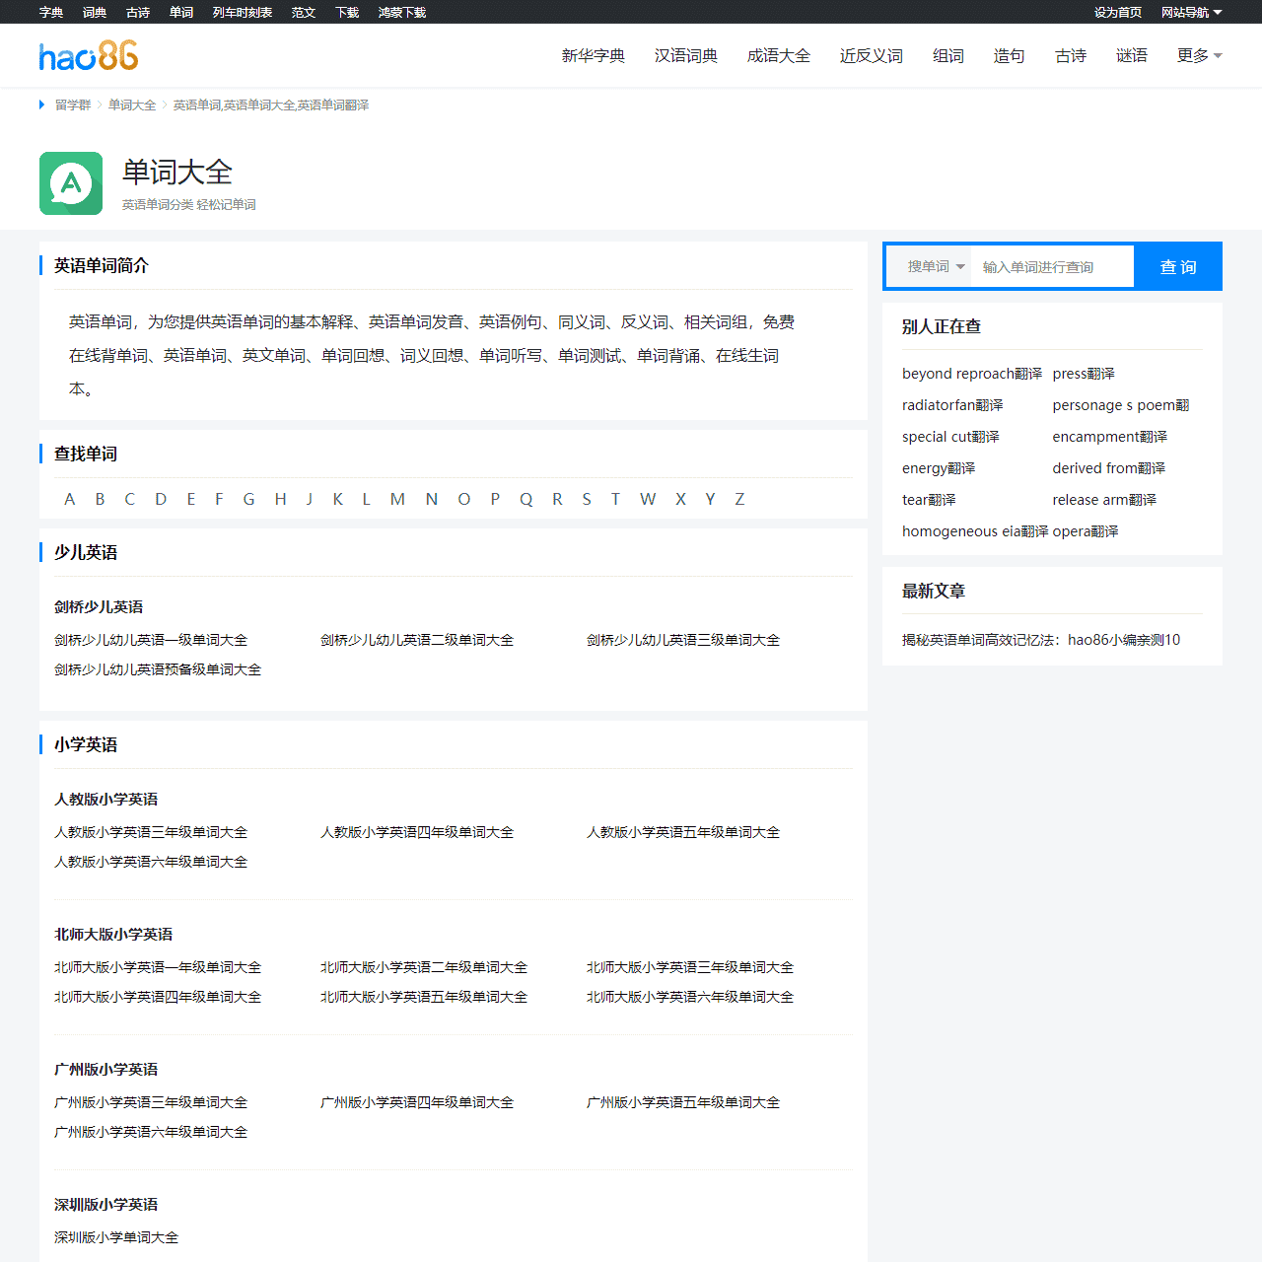The height and width of the screenshot is (1262, 1262).
Task: Click the hao86 logo
Action: (89, 56)
